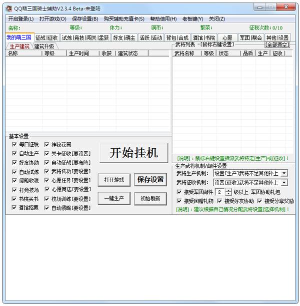Open the 试炼|竞技|闯关|孟获 tab
Image resolution: width=300 pixels, height=306 pixels.
click(85, 37)
